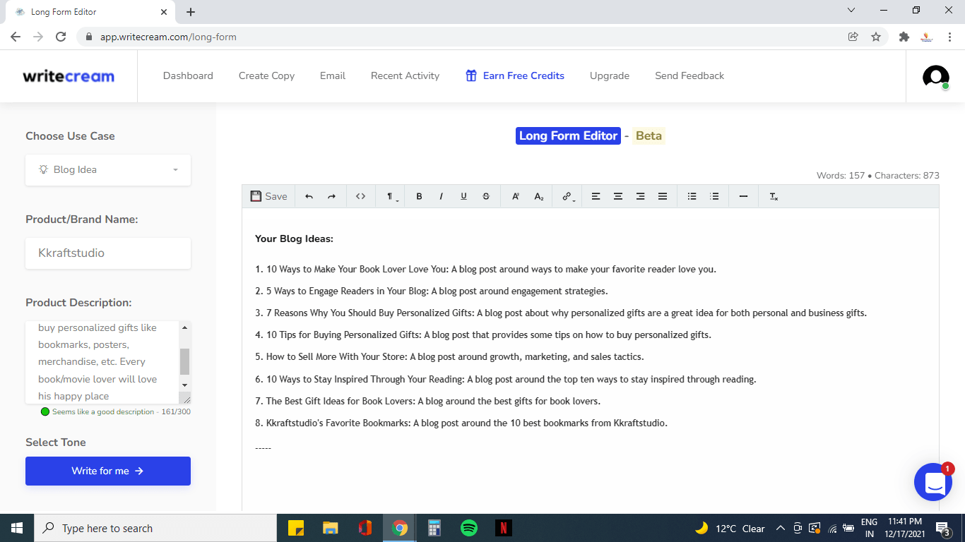Apply subscript formatting

pyautogui.click(x=538, y=196)
